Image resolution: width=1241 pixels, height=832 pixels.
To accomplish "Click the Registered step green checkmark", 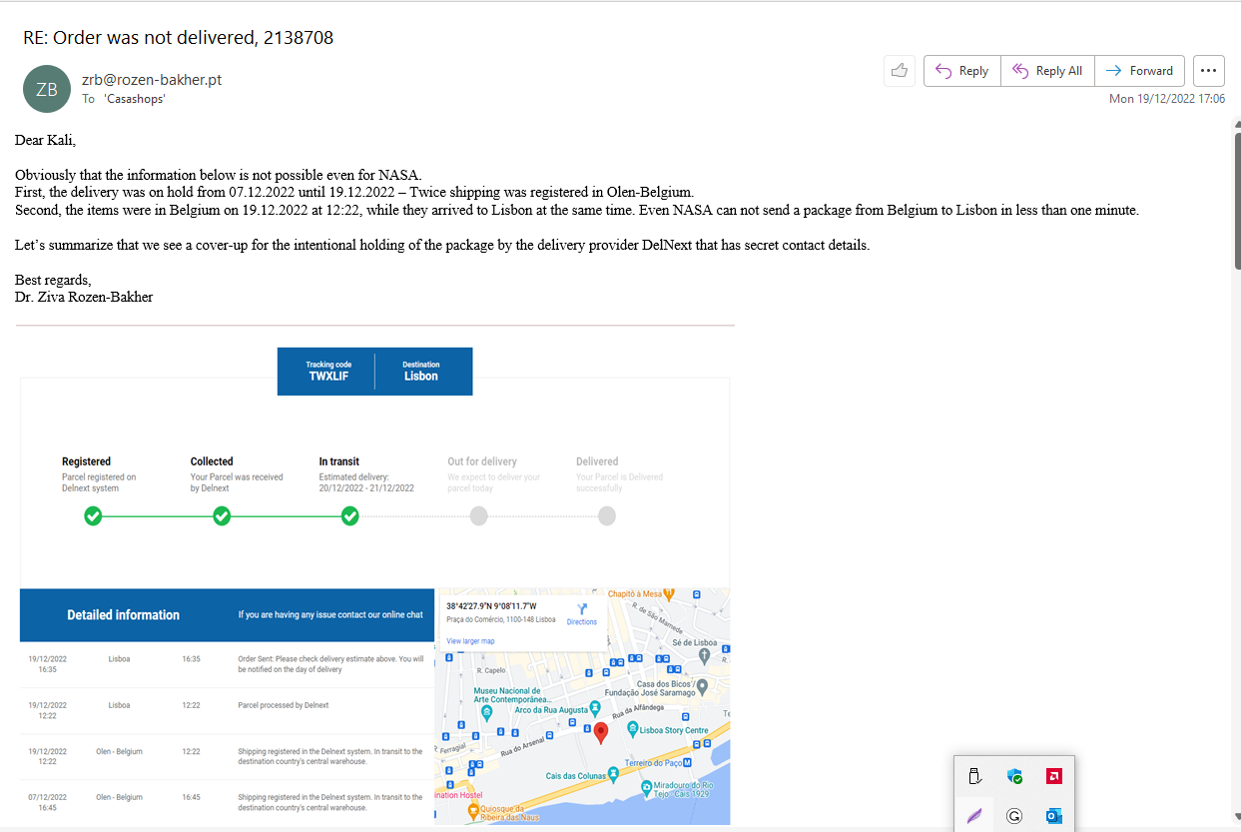I will (93, 516).
